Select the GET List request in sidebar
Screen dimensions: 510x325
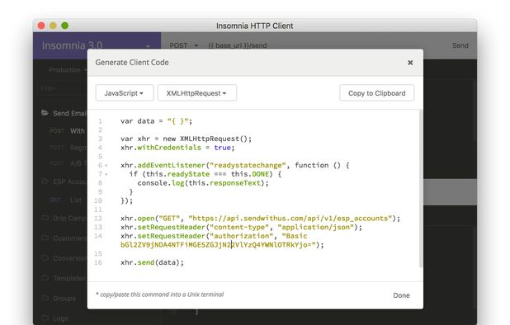(x=66, y=200)
